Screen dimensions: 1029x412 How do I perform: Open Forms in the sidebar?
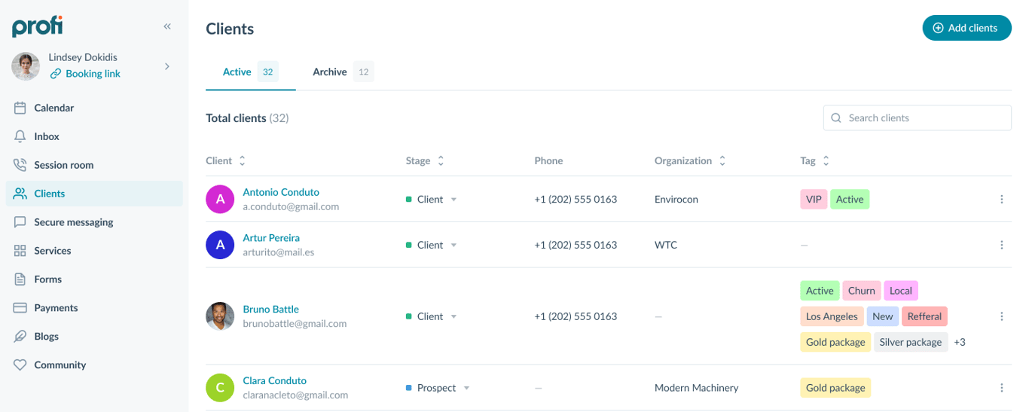[94, 279]
